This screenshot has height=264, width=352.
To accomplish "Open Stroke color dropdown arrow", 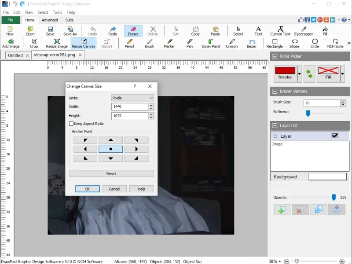I will pyautogui.click(x=299, y=73).
